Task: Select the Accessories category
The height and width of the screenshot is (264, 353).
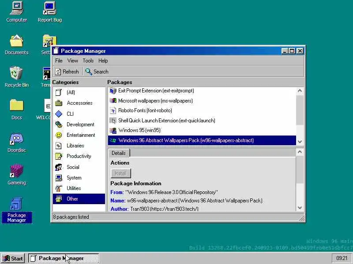Action: coord(79,103)
